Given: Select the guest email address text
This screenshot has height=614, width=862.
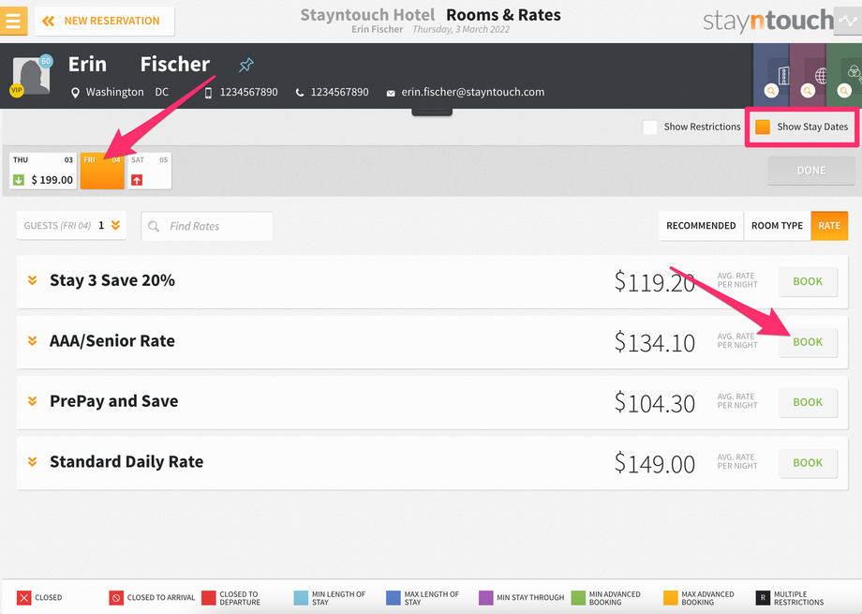Looking at the screenshot, I should [473, 92].
